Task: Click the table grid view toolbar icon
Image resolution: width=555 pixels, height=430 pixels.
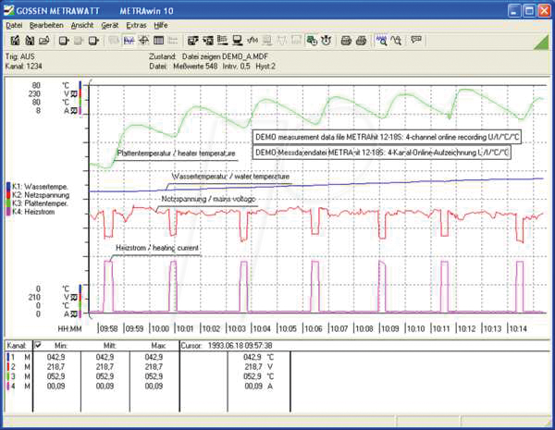Action: (x=160, y=41)
